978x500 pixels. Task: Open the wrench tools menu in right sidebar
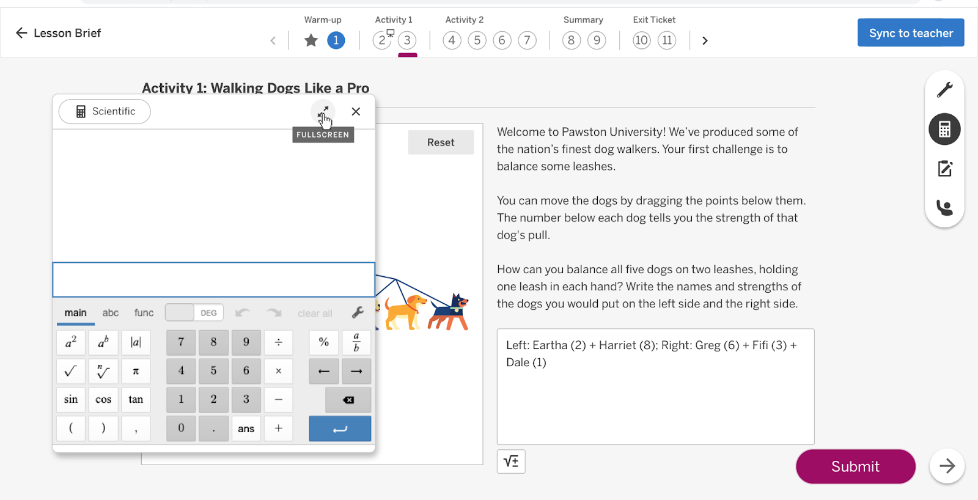tap(944, 90)
